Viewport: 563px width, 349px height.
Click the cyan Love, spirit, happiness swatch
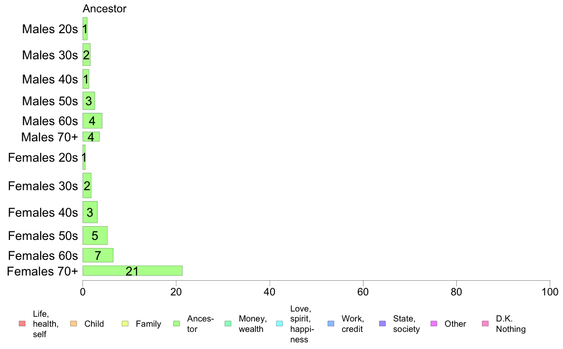(x=279, y=324)
